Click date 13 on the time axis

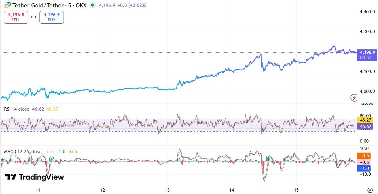tap(167, 190)
